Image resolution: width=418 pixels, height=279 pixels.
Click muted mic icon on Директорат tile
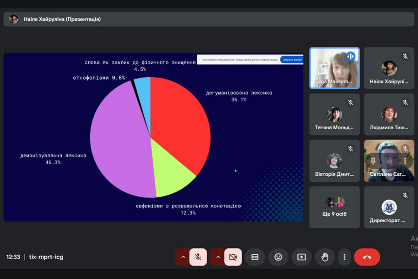pyautogui.click(x=405, y=195)
